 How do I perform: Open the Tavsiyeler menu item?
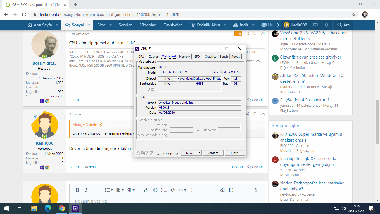[173, 25]
